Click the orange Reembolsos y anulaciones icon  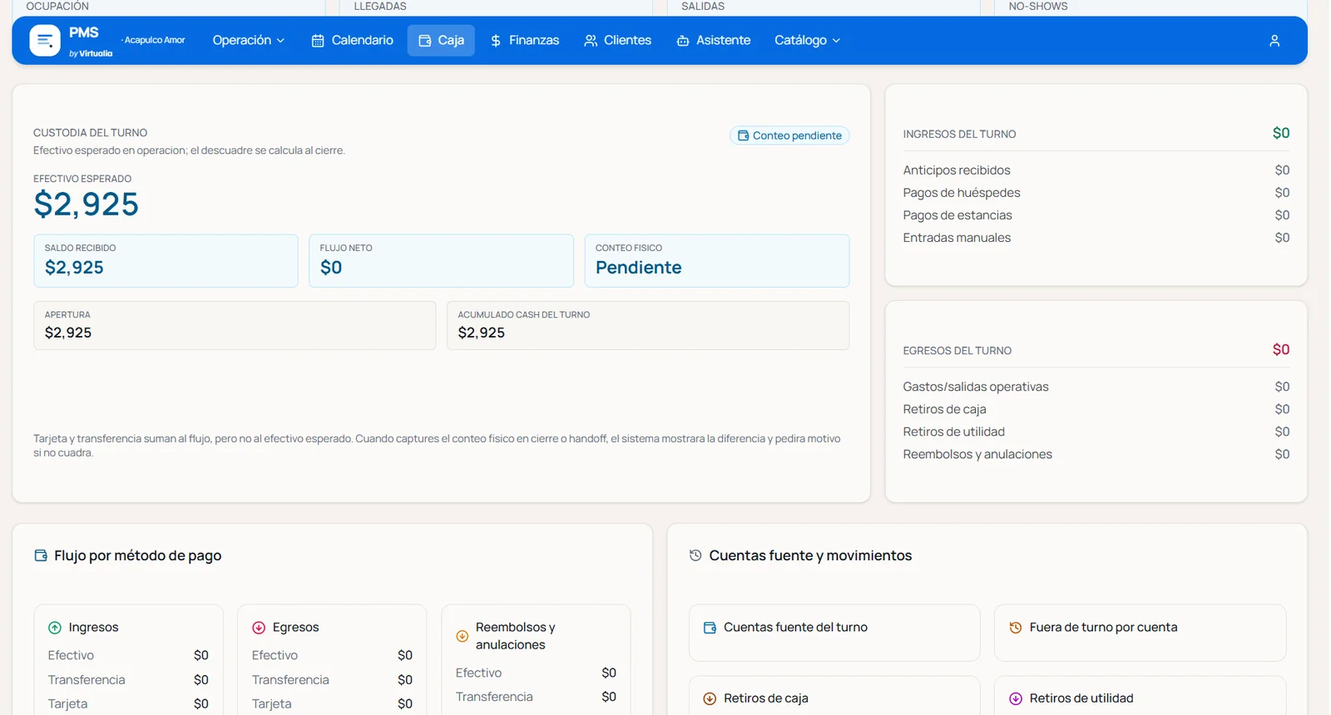click(x=463, y=636)
